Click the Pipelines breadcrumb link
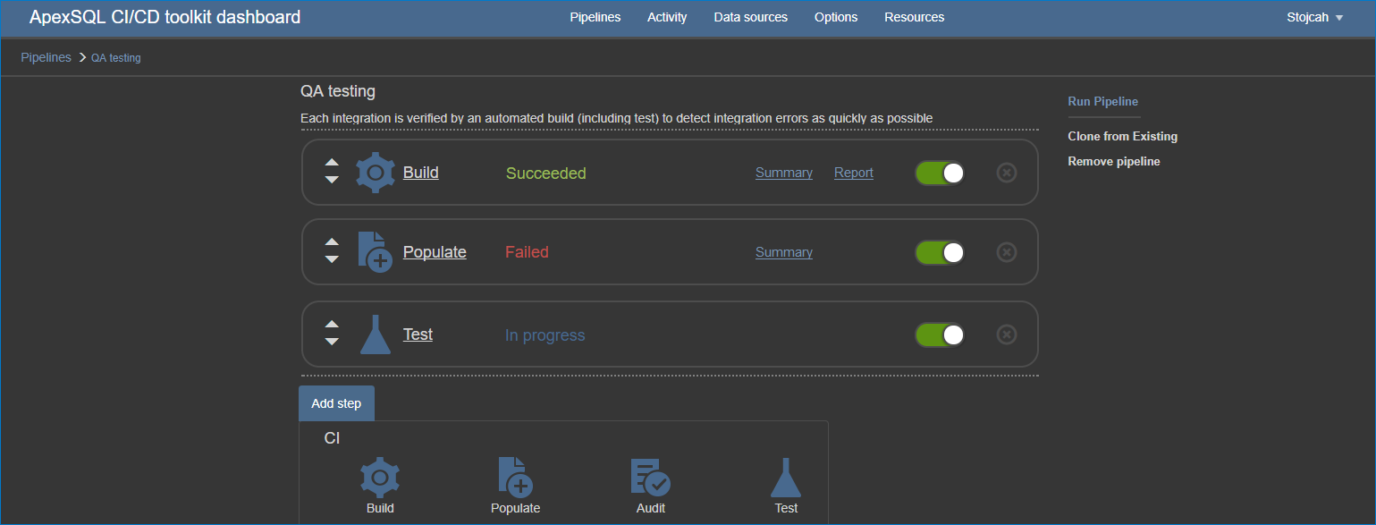 46,57
